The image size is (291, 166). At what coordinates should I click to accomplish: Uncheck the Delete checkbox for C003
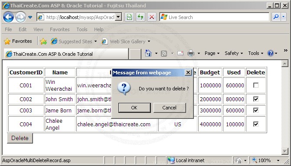[x=256, y=110]
